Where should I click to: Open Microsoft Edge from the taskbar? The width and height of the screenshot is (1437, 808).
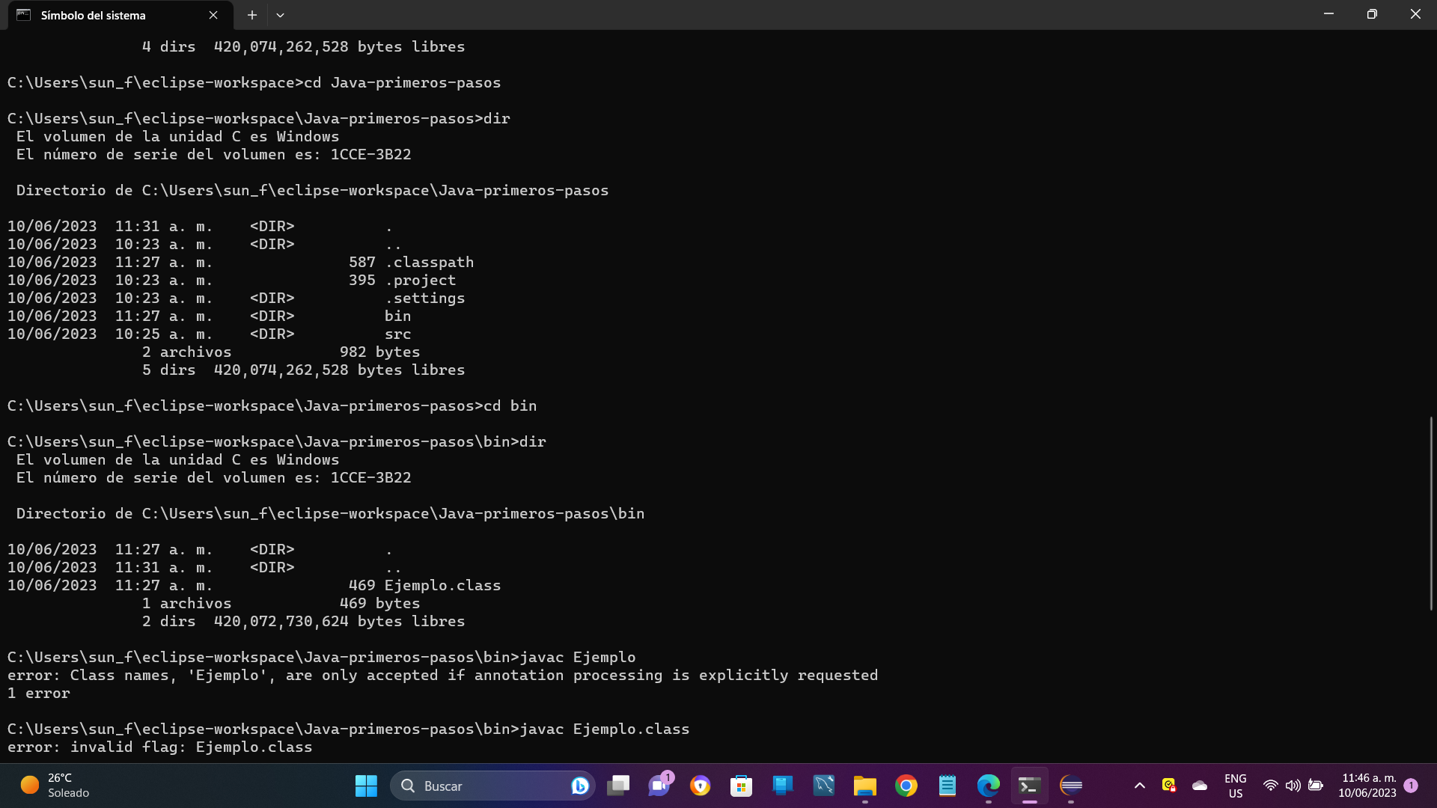pyautogui.click(x=989, y=786)
